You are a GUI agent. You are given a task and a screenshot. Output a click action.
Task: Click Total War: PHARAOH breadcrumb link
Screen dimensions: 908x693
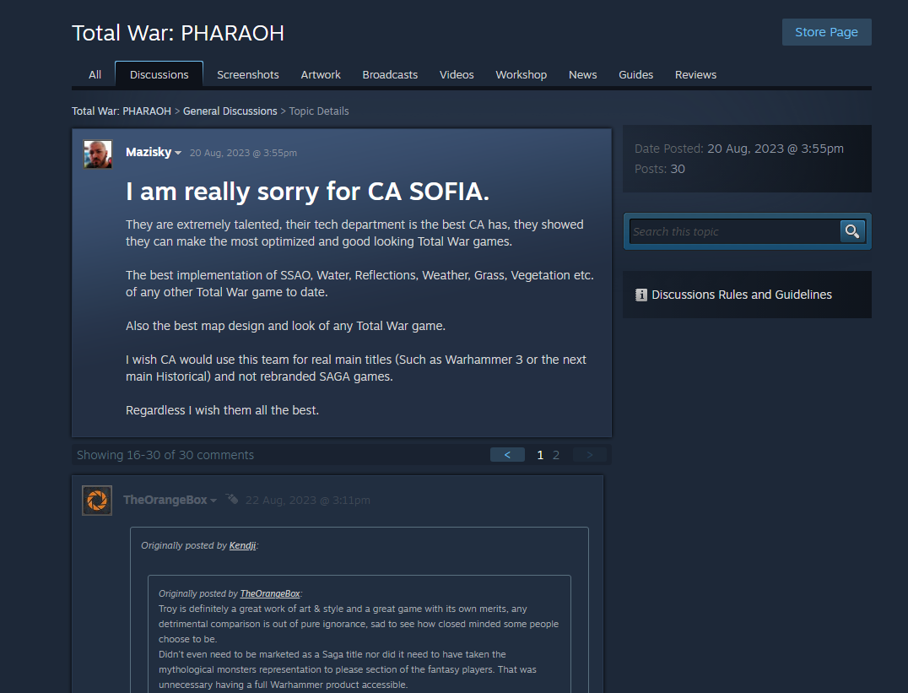coord(122,111)
